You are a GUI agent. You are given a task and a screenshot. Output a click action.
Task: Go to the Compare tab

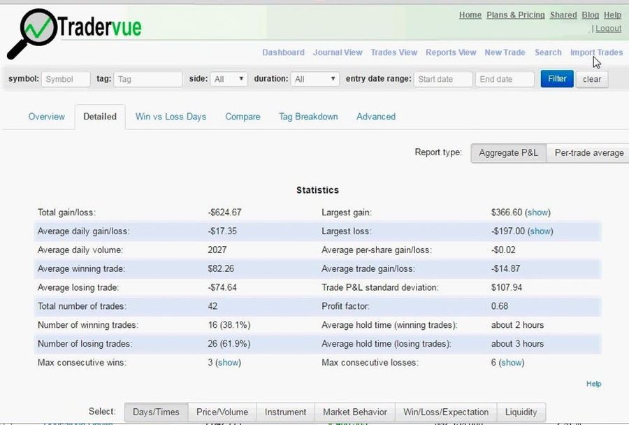243,116
